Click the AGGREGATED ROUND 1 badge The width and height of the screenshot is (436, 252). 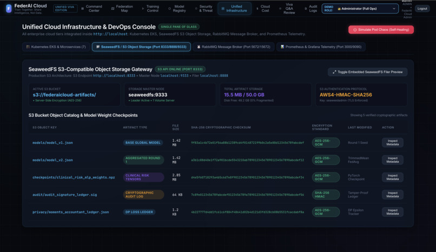click(143, 160)
